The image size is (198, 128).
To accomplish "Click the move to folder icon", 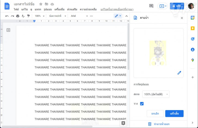I will point(47,4).
